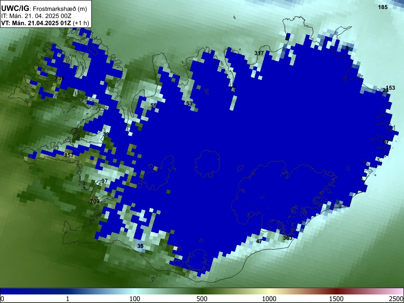This screenshot has height=303, width=404.
Task: Click the station value 363
Action: point(288,238)
